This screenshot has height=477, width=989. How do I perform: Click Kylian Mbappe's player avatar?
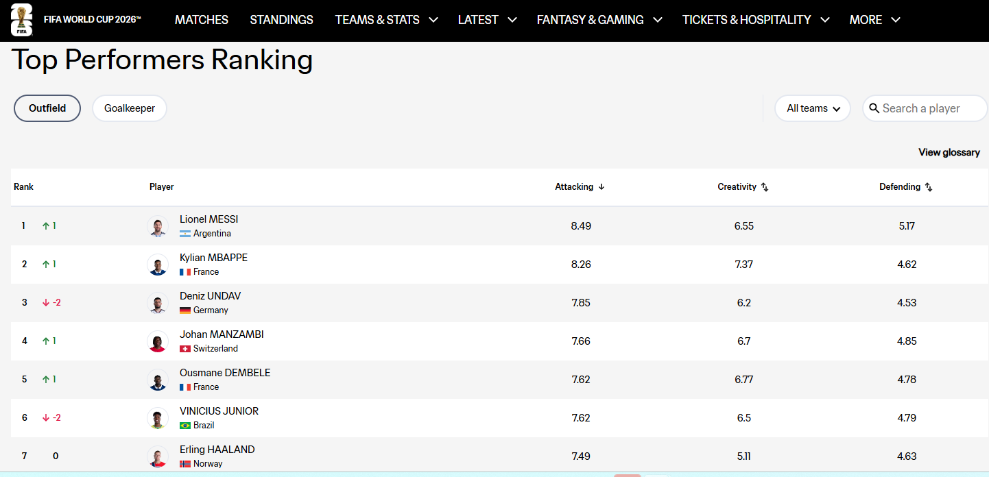[158, 265]
